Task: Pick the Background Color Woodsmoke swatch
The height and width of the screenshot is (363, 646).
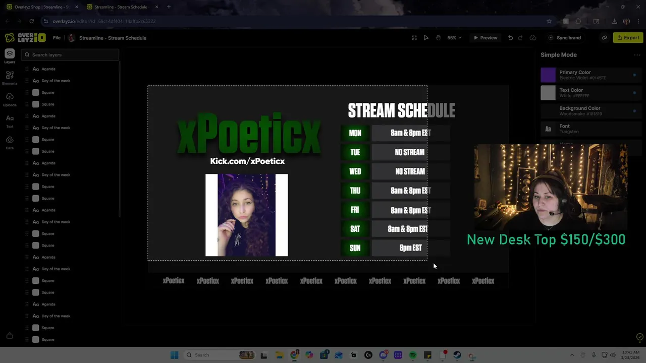Action: click(x=548, y=111)
